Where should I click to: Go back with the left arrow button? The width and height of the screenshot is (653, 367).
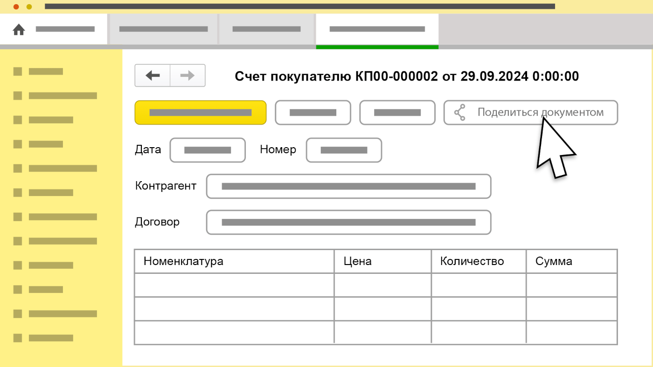(x=153, y=75)
